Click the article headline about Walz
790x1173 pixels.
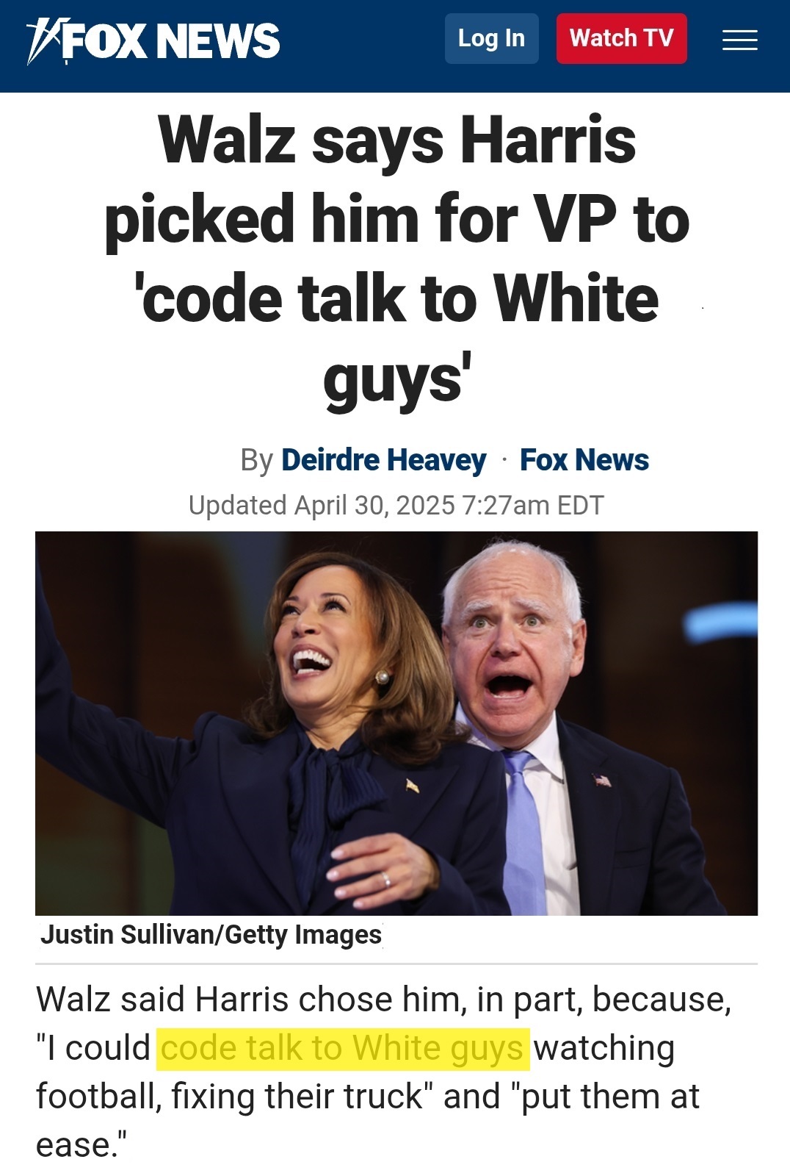point(396,259)
